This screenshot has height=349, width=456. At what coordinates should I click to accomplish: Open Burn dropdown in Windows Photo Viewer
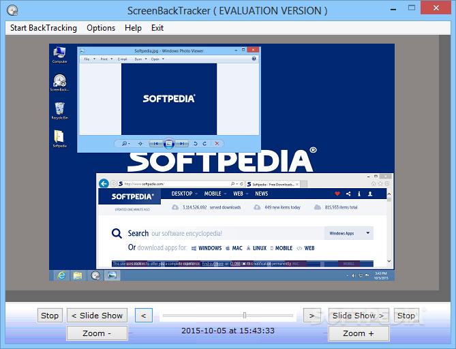140,59
